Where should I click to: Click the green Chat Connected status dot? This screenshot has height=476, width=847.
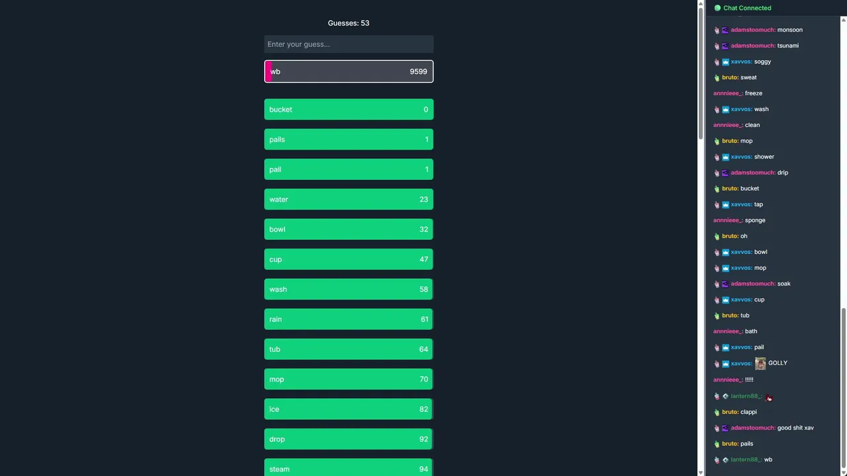717,8
